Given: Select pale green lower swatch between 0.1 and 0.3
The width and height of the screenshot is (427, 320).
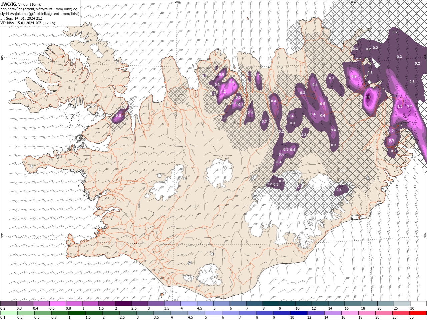Looking at the screenshot, I should pyautogui.click(x=9, y=313).
